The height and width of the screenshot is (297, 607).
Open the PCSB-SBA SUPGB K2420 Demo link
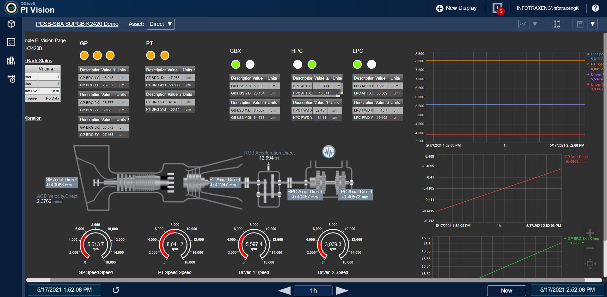[77, 24]
